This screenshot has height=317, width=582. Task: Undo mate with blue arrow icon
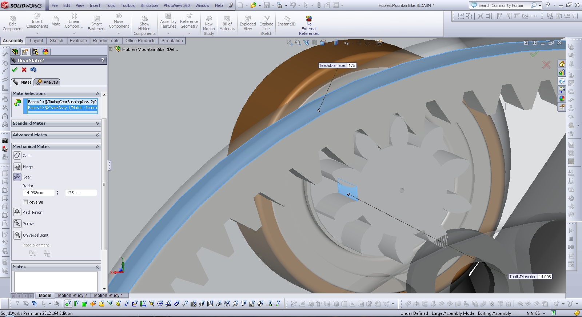(x=33, y=70)
